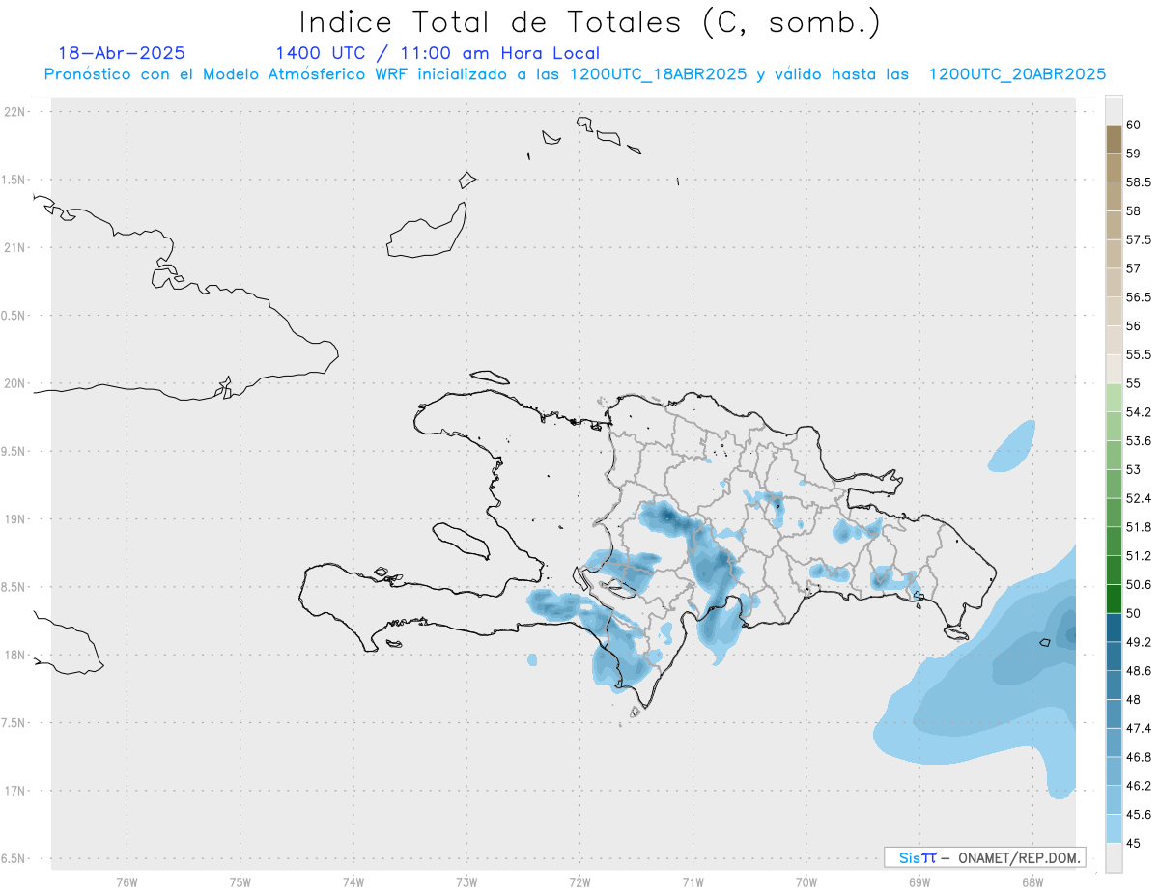1159x895 pixels.
Task: Click the legend value "56.5"
Action: click(x=1139, y=297)
